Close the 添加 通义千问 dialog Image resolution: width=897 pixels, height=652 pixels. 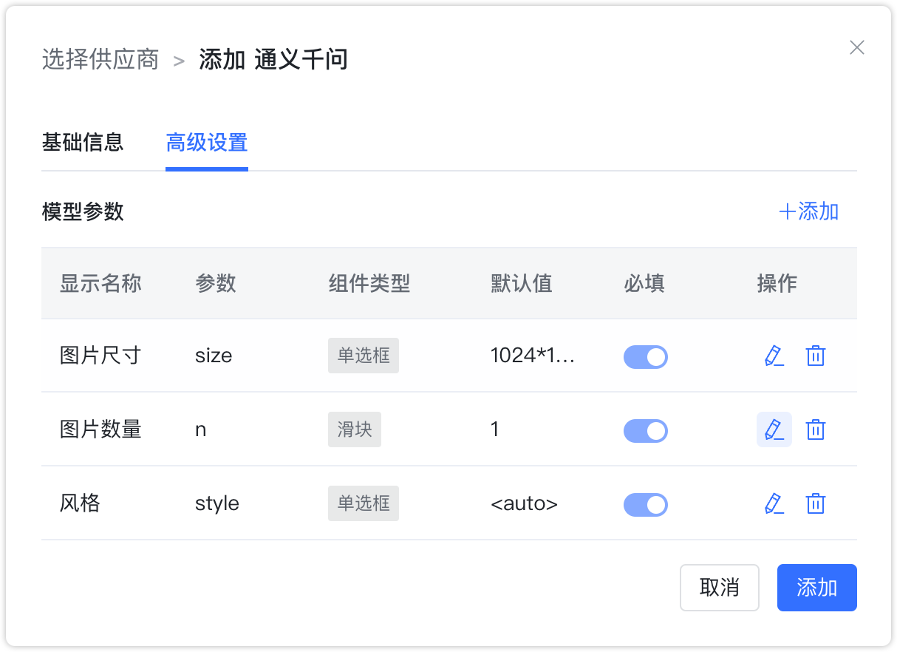(856, 47)
